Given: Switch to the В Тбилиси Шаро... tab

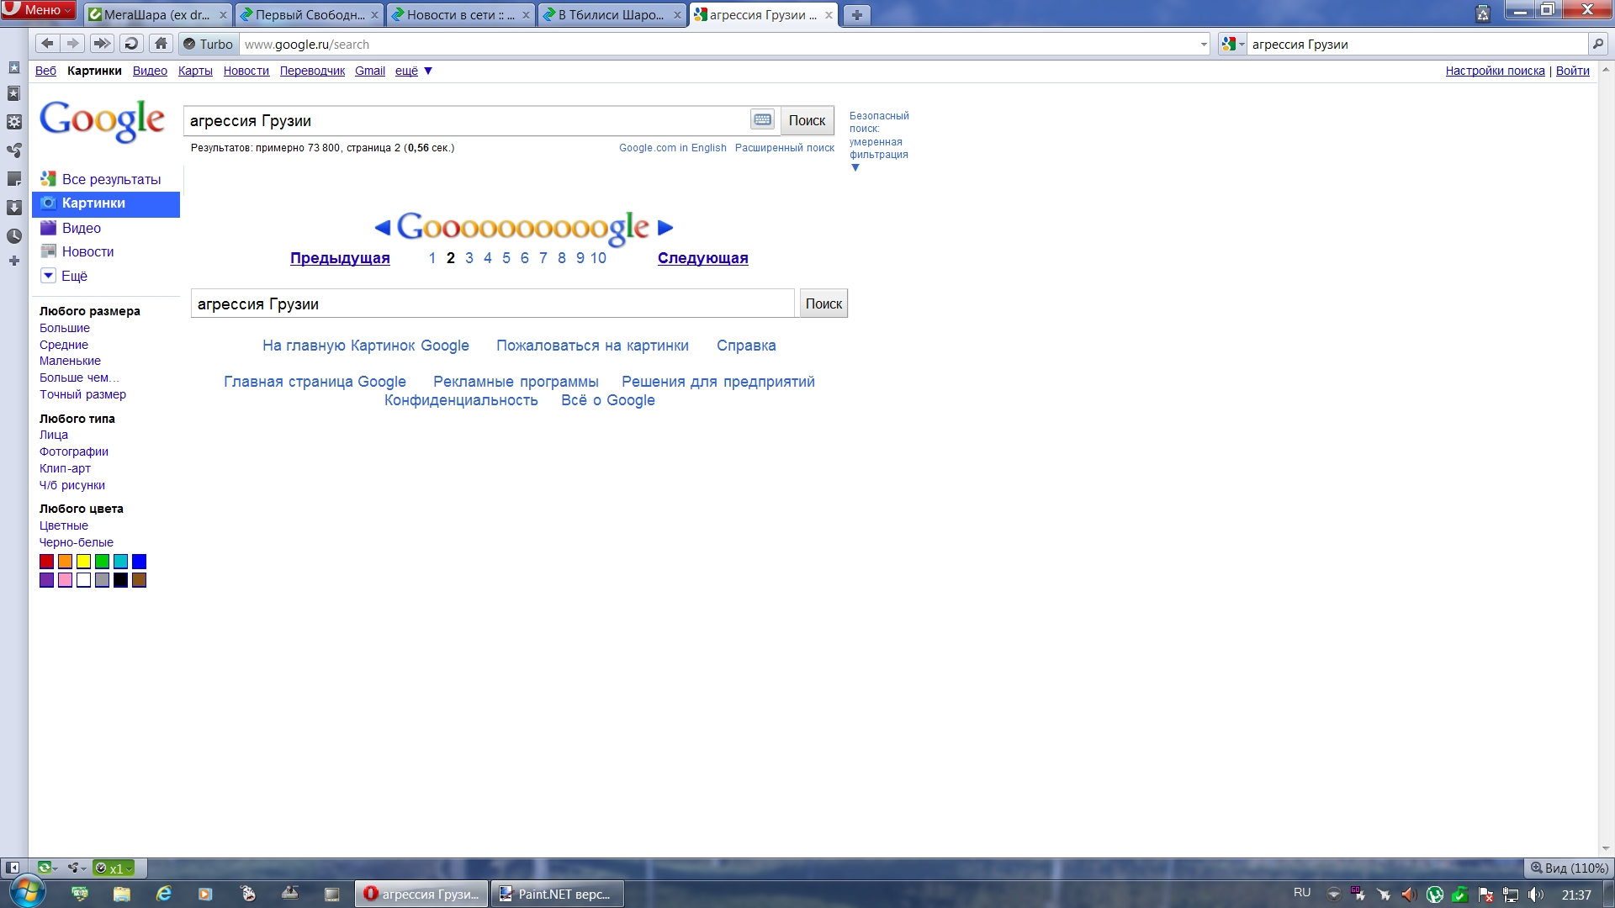Looking at the screenshot, I should click(x=612, y=15).
